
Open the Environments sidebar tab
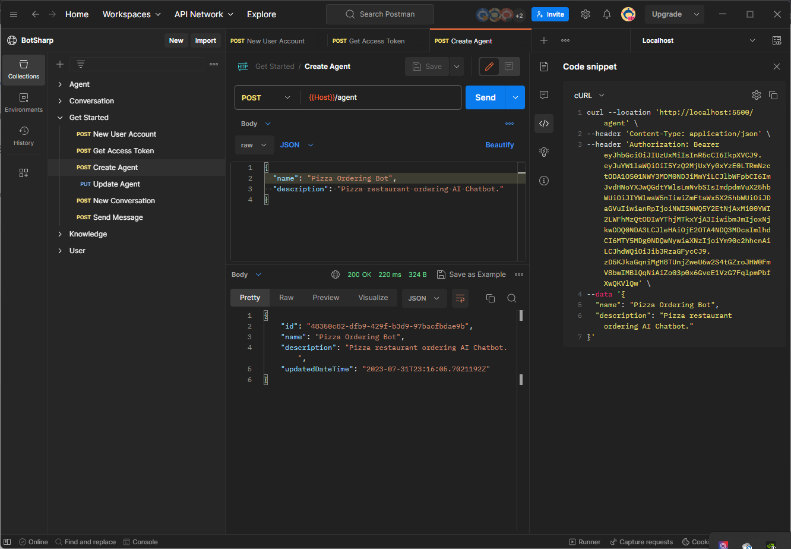[24, 103]
